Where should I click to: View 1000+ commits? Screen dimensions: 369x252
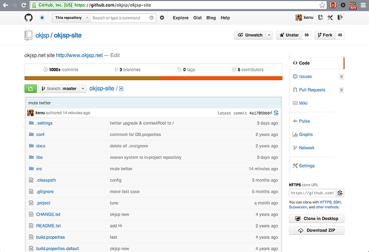(60, 70)
